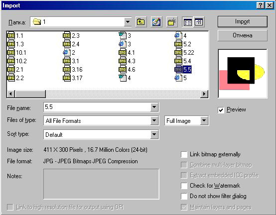Select the Internet Explorer file named 2

[69, 53]
